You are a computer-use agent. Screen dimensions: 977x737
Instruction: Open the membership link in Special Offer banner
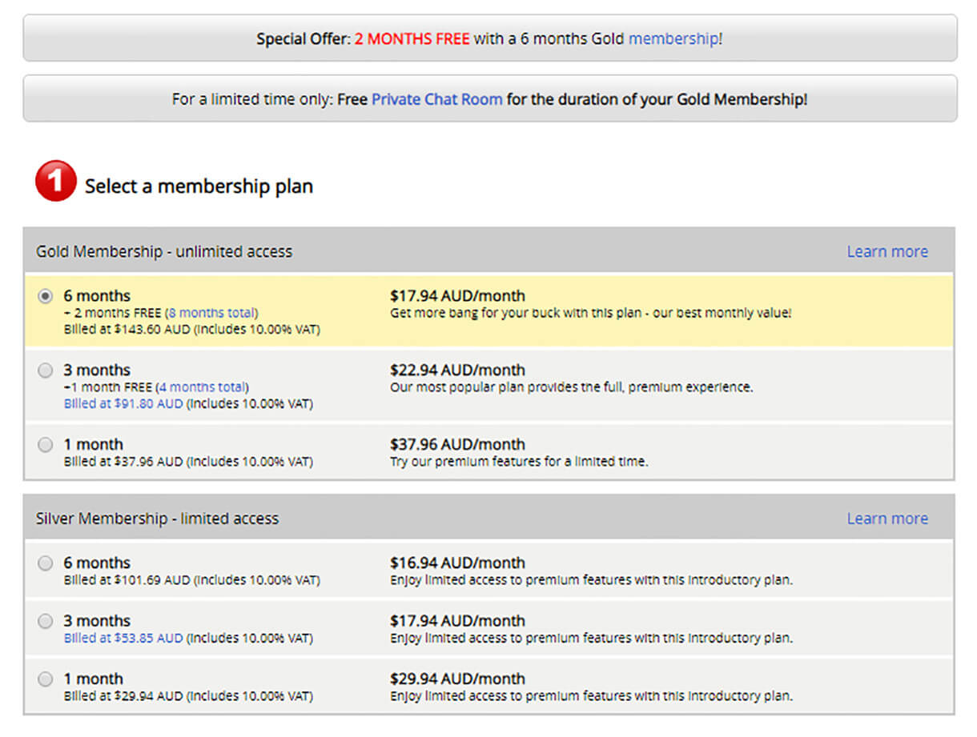673,38
